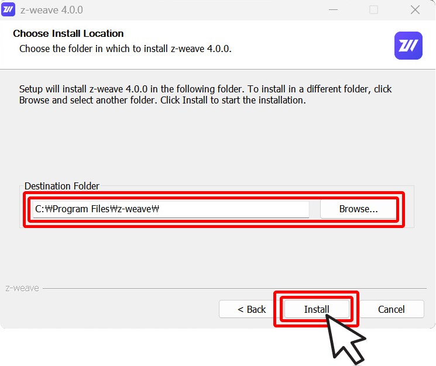The height and width of the screenshot is (366, 436).
Task: Minimize the z-weave installer window
Action: [333, 10]
